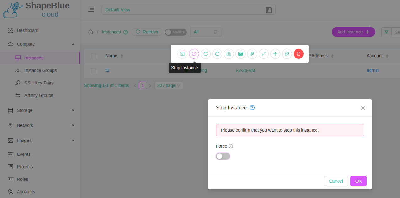Expand the Network menu section
Viewport: 400px width, 198px height.
click(40, 125)
